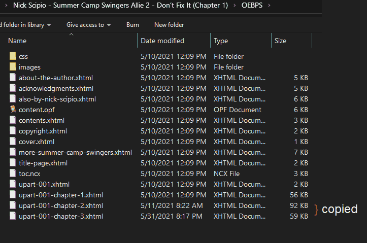The height and width of the screenshot is (243, 367).
Task: Select also-by-nick-scipio.xhtml file name
Action: tap(57, 99)
